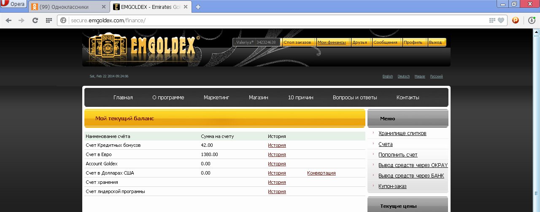Open История for Счет в Евро

click(277, 154)
